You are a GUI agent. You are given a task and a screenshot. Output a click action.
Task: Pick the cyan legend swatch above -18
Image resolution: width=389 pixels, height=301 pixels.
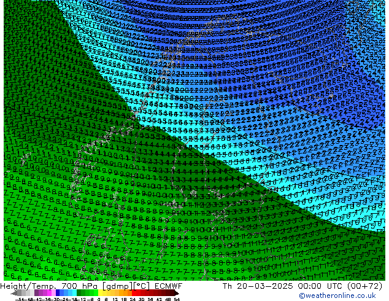pyautogui.click(x=74, y=292)
